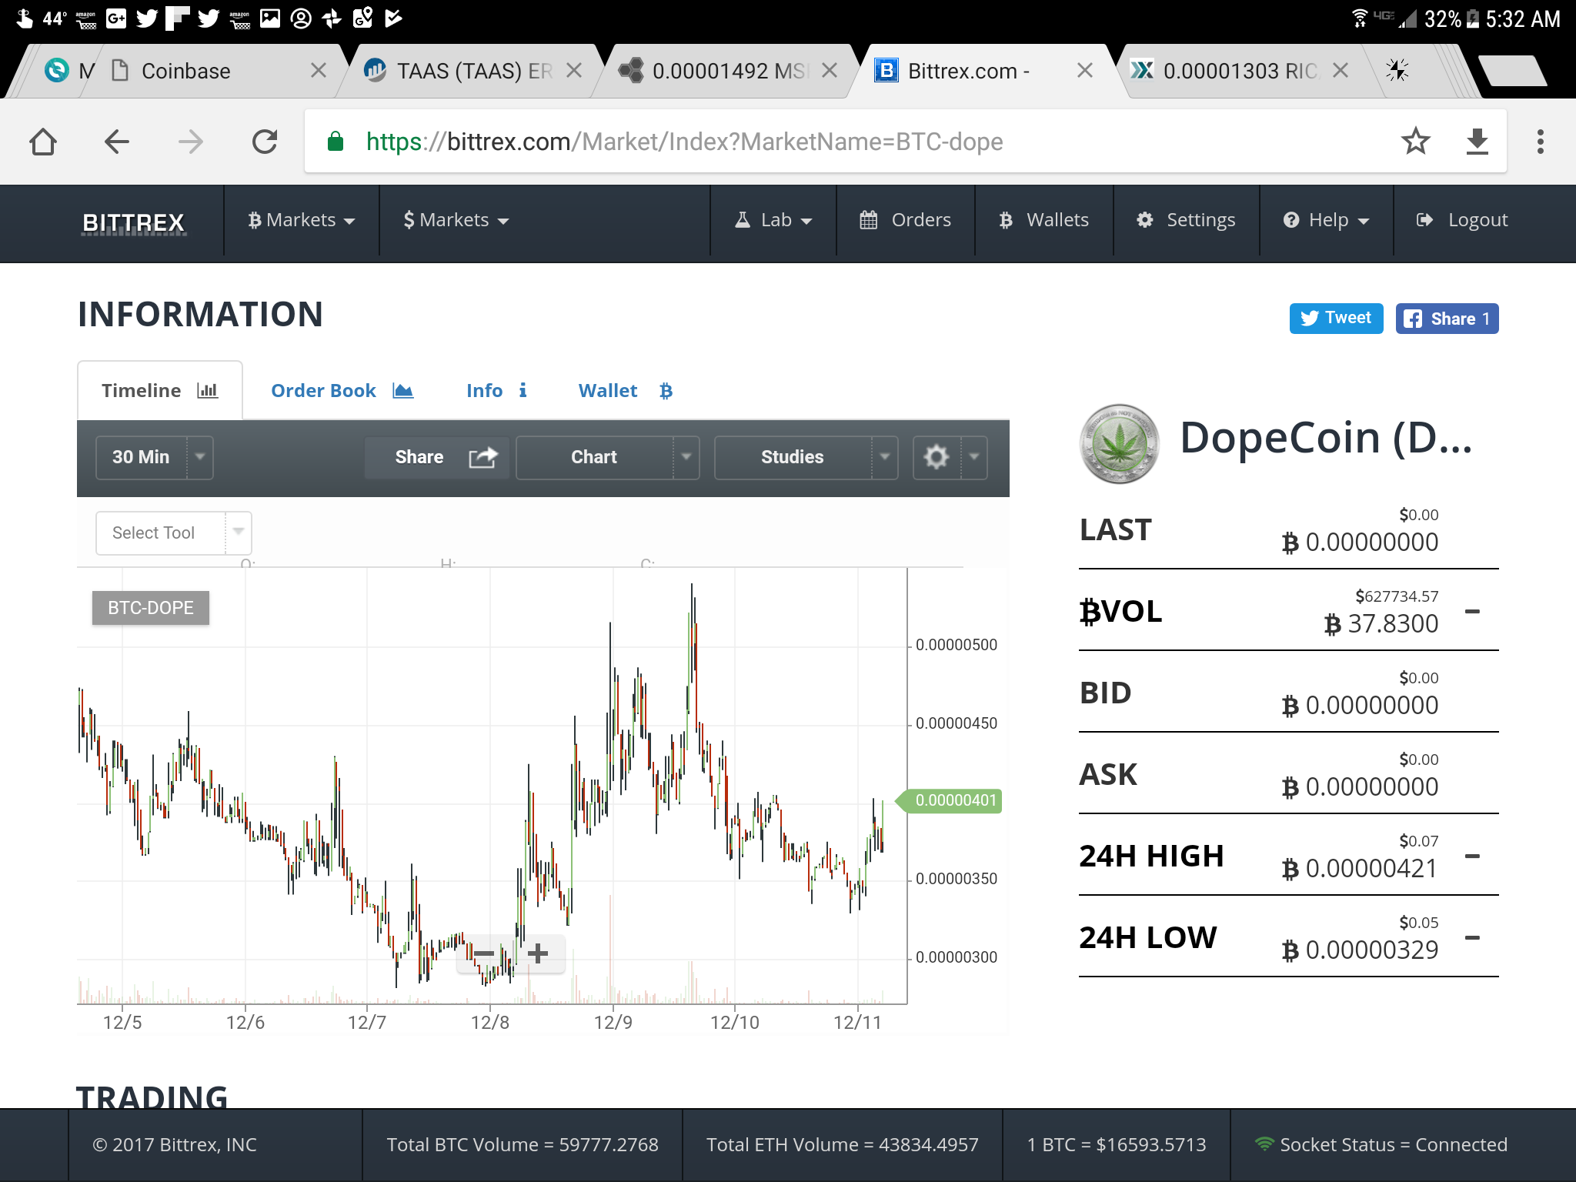Tap the browser home icon

click(43, 142)
